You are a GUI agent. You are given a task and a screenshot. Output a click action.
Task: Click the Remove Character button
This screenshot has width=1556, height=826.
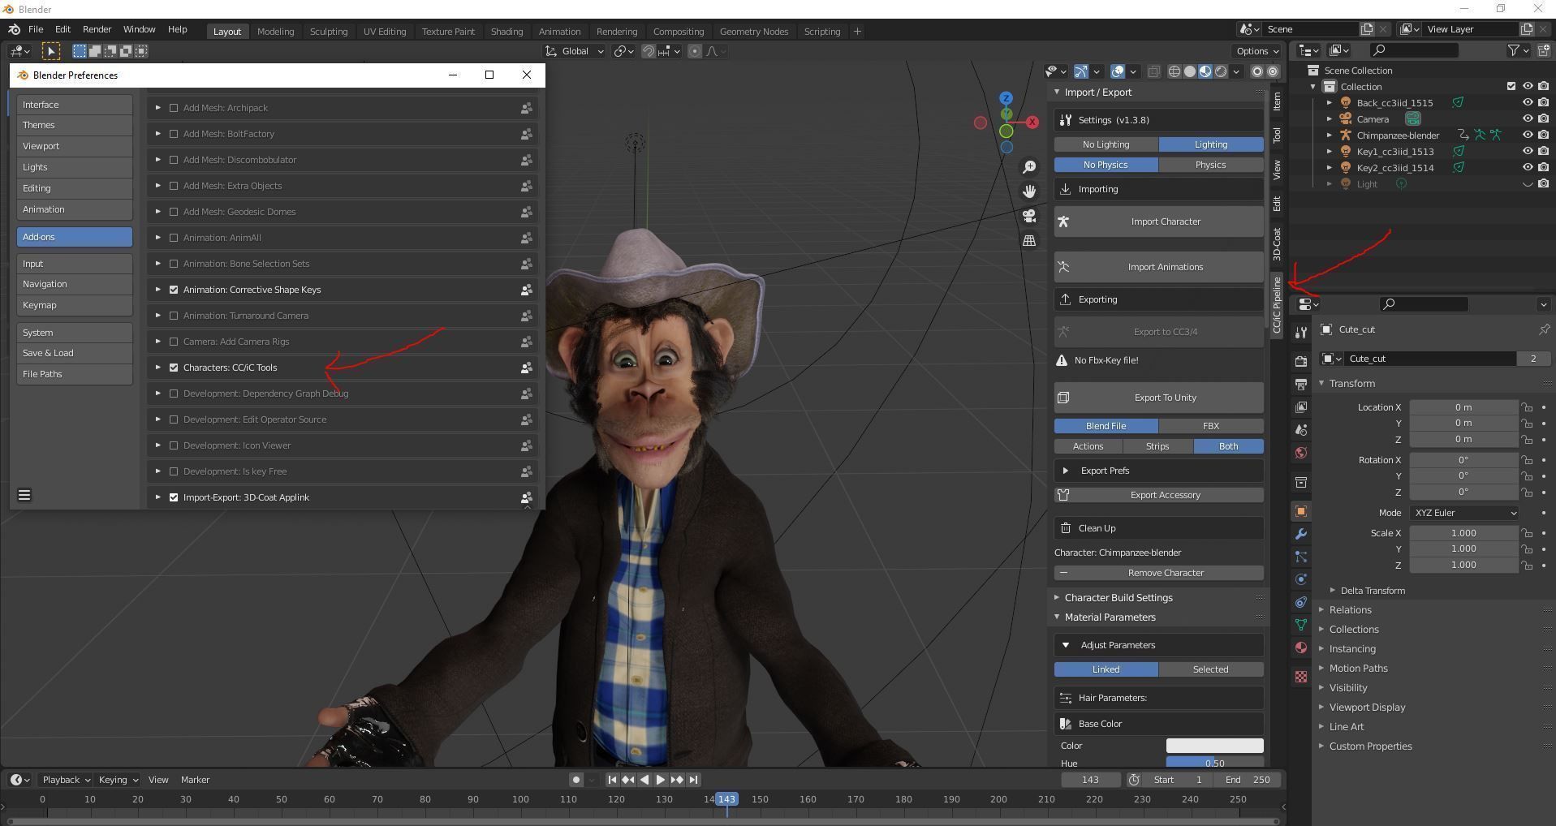coord(1158,573)
